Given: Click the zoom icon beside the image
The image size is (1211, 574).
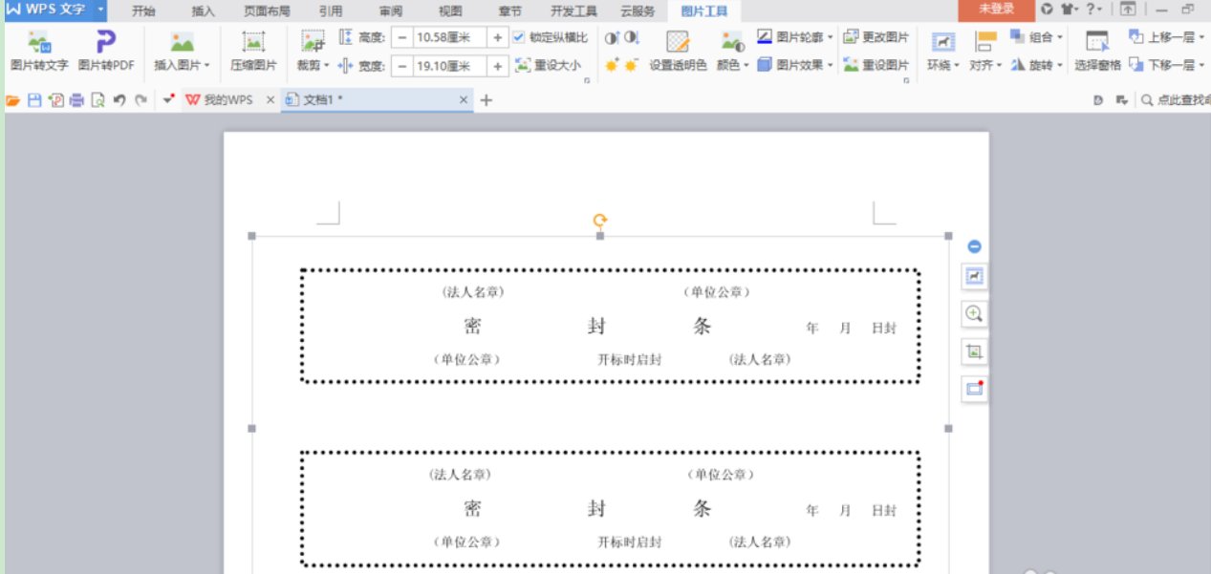Looking at the screenshot, I should pyautogui.click(x=974, y=313).
